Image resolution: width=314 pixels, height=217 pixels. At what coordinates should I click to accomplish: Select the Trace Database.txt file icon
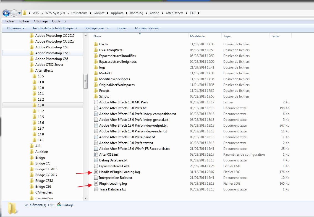(x=96, y=189)
